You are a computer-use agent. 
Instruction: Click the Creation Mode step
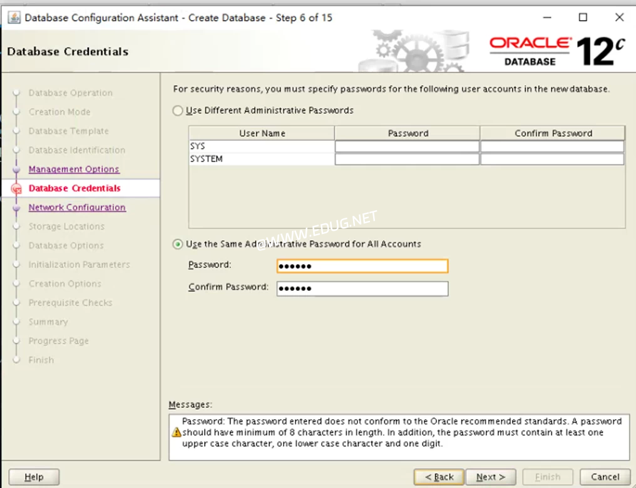[x=59, y=112]
